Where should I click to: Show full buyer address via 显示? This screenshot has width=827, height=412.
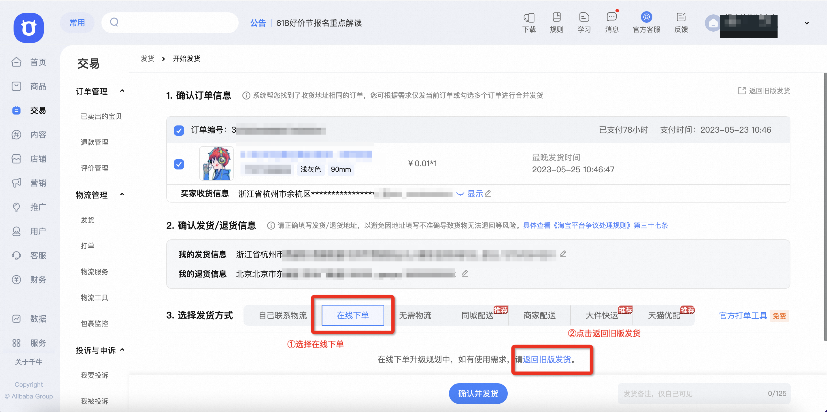(x=475, y=194)
